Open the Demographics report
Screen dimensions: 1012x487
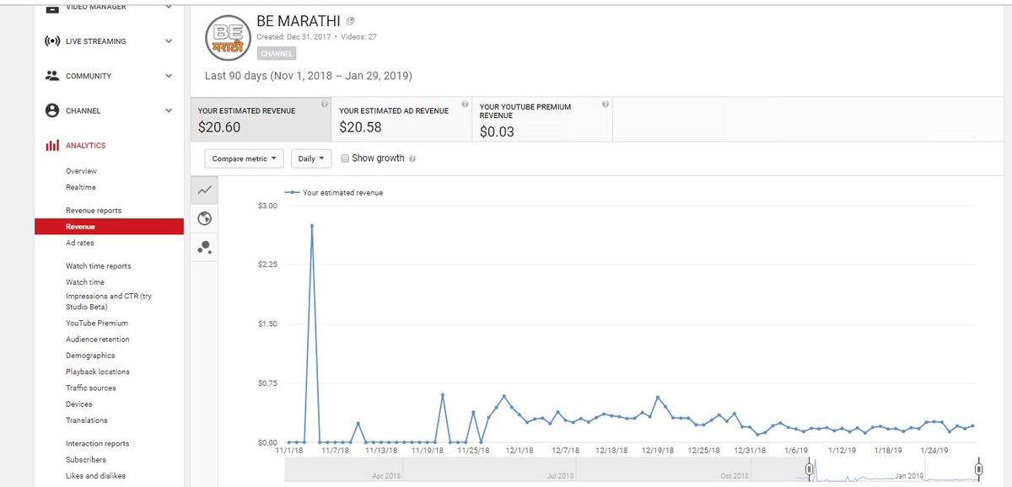tap(90, 356)
